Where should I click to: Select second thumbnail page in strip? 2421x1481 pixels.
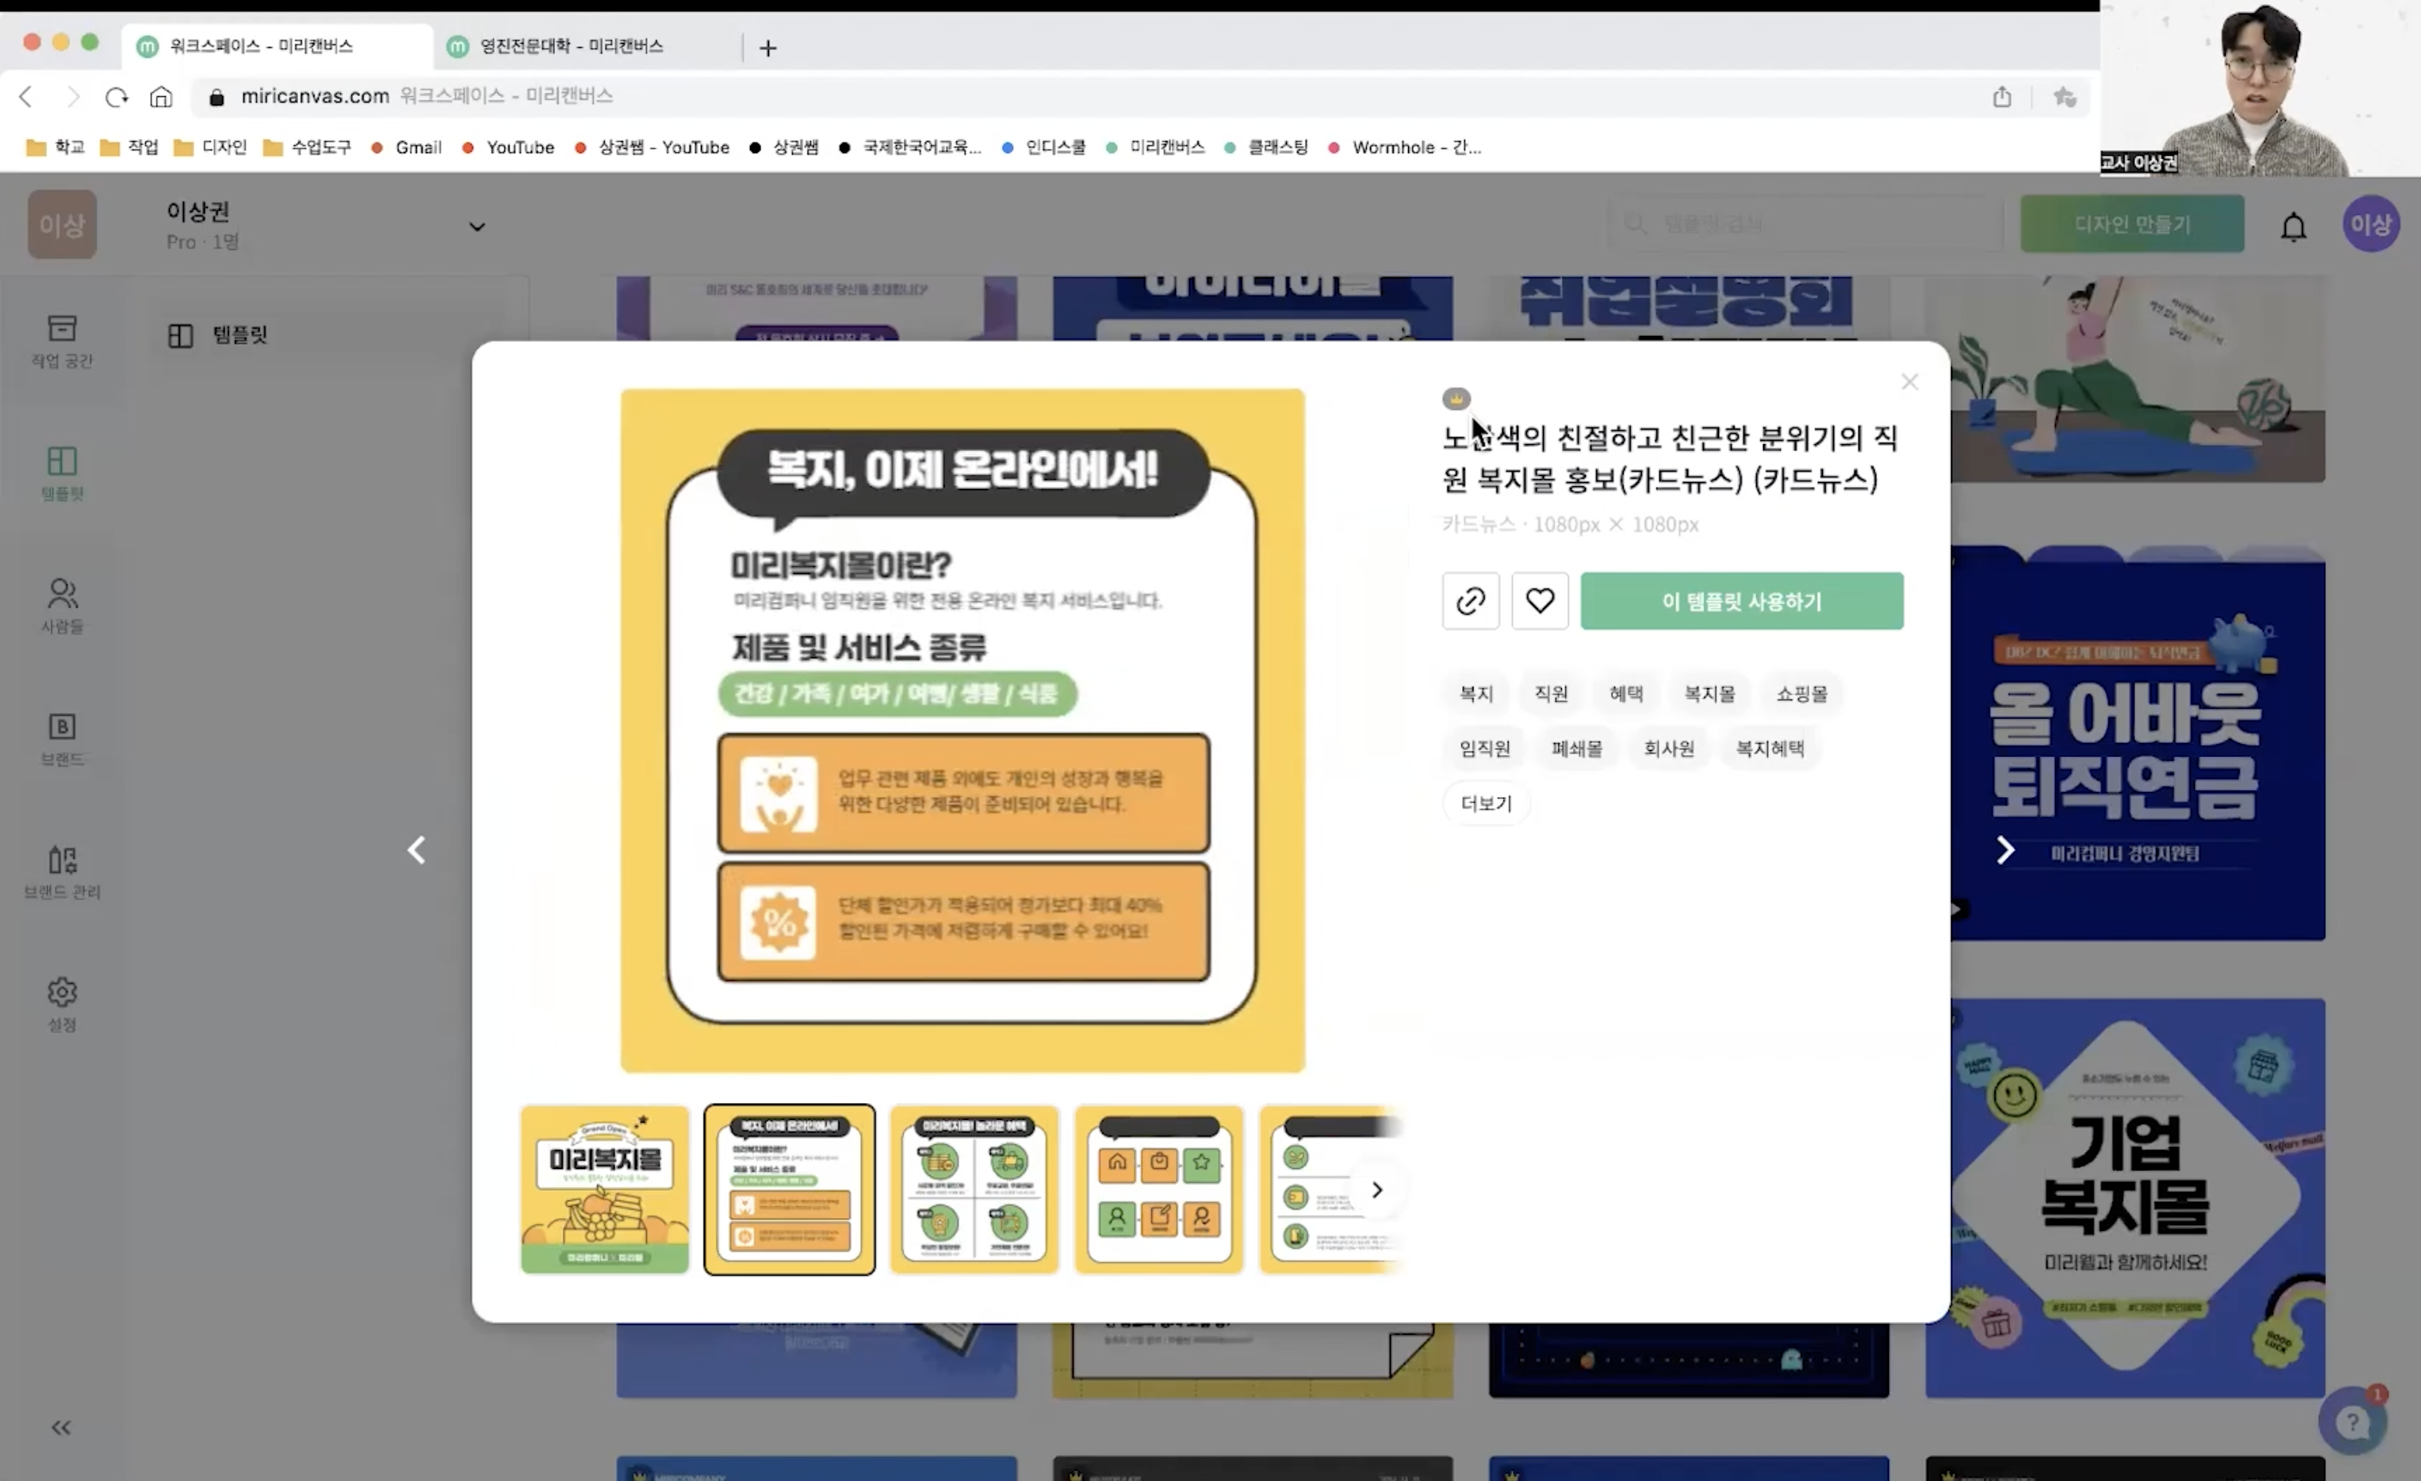(x=789, y=1190)
